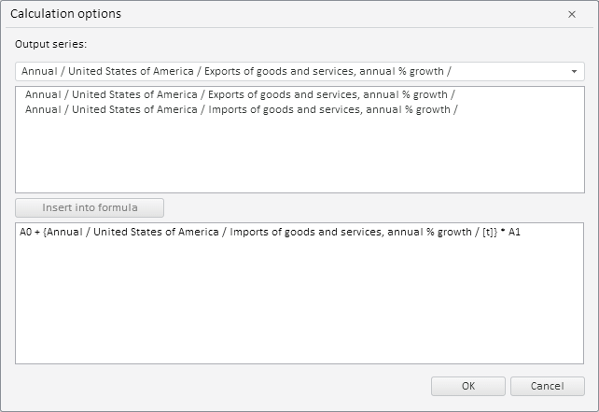Click empty space below the formula text
The width and height of the screenshot is (599, 412).
(x=299, y=308)
